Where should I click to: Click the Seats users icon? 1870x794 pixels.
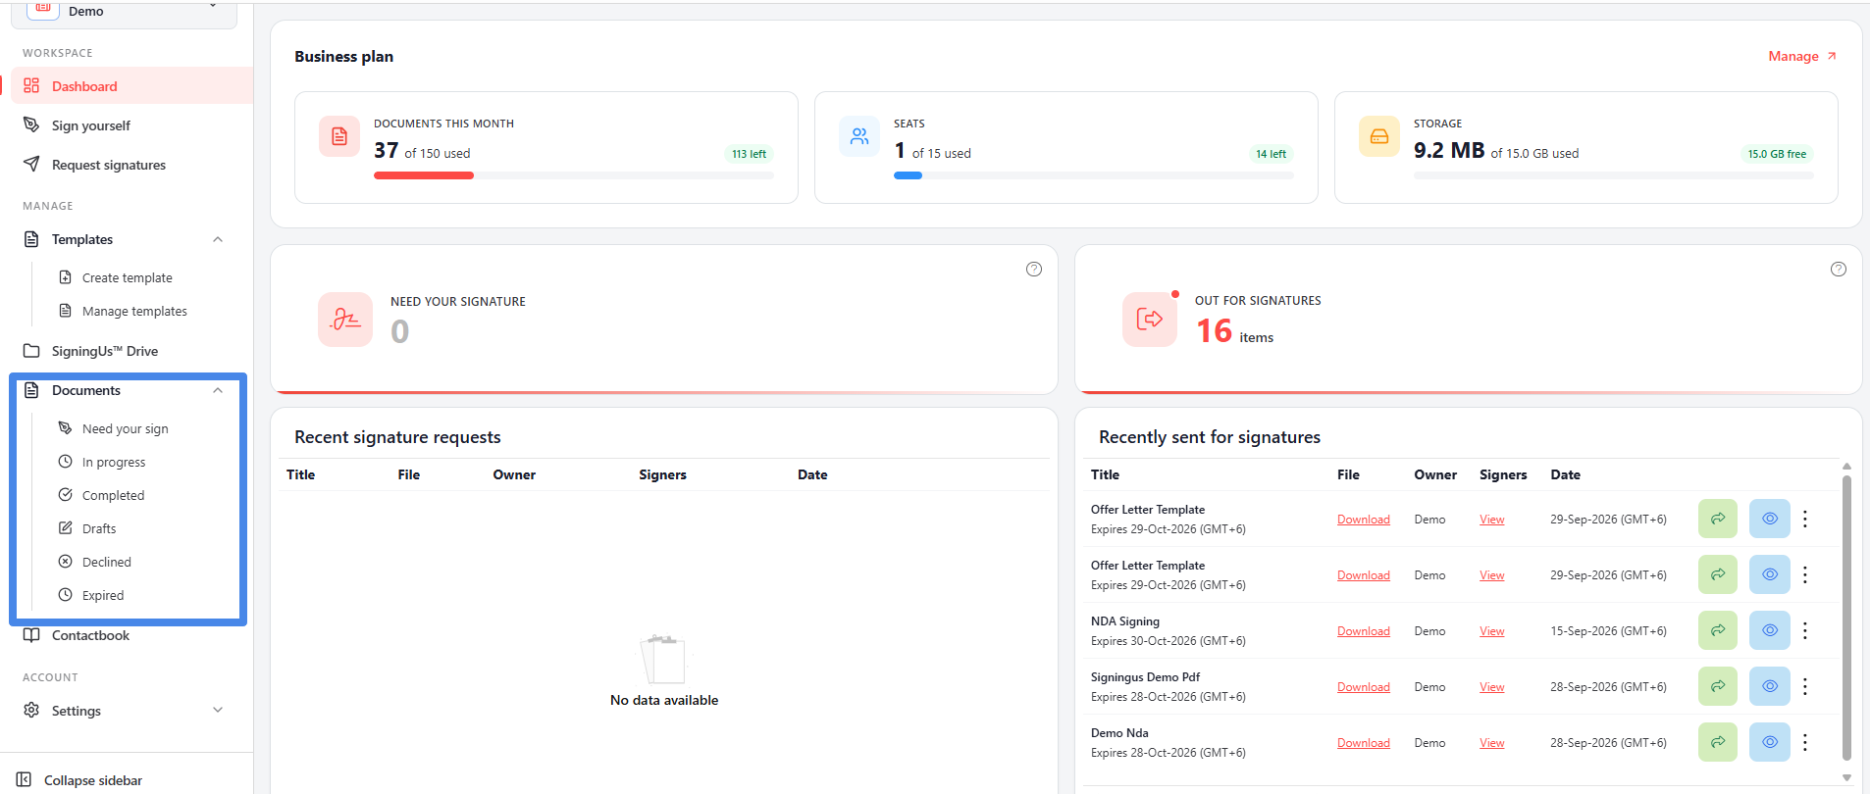coord(859,136)
